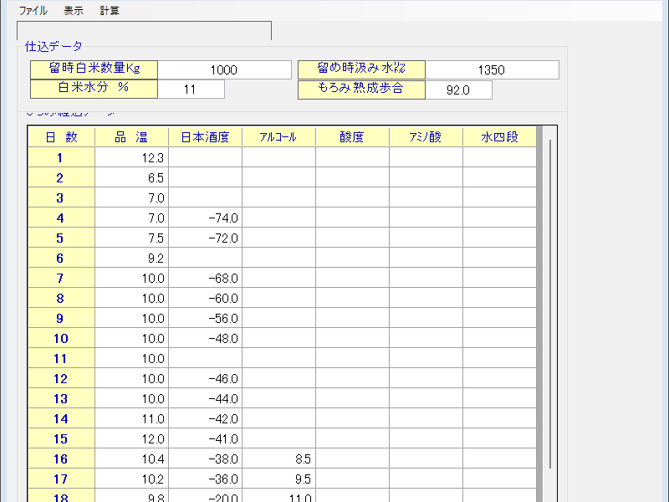Click the -74.0 sake meter cell
This screenshot has width=669, height=502.
click(x=205, y=218)
